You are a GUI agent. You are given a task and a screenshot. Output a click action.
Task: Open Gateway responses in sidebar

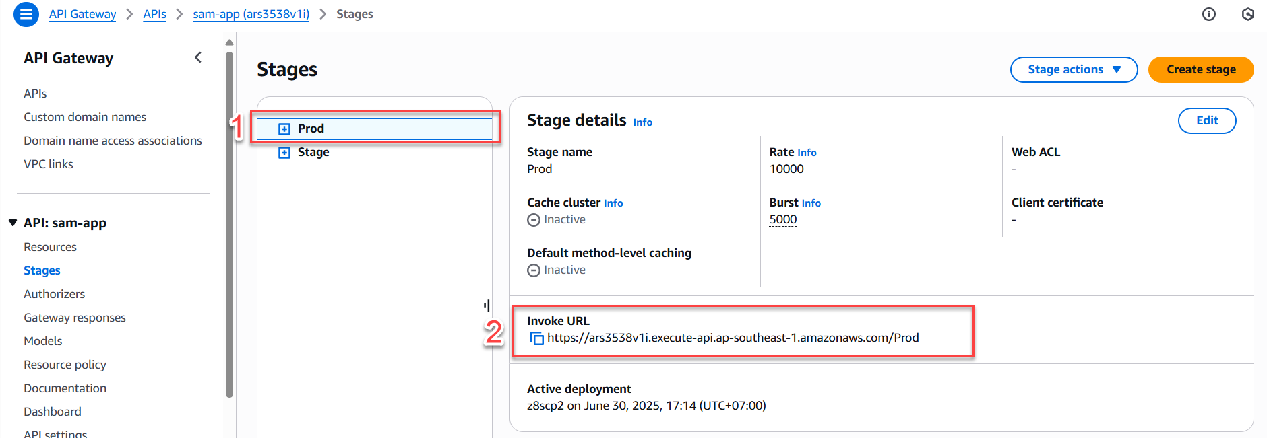coord(75,318)
